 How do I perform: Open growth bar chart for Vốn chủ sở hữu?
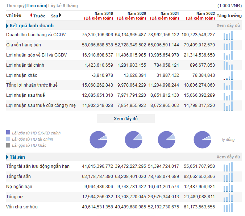point(228,207)
